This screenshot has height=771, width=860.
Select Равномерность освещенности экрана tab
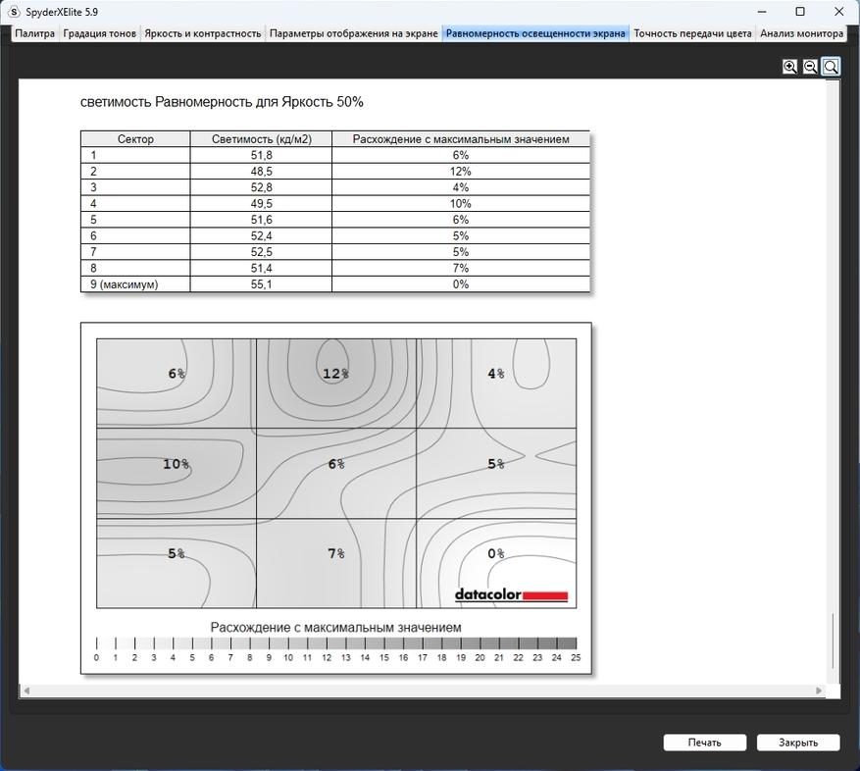click(x=535, y=33)
